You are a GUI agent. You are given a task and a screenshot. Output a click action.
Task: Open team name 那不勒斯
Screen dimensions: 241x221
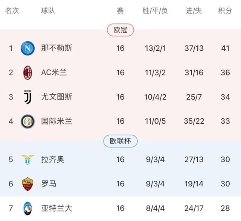tap(56, 48)
